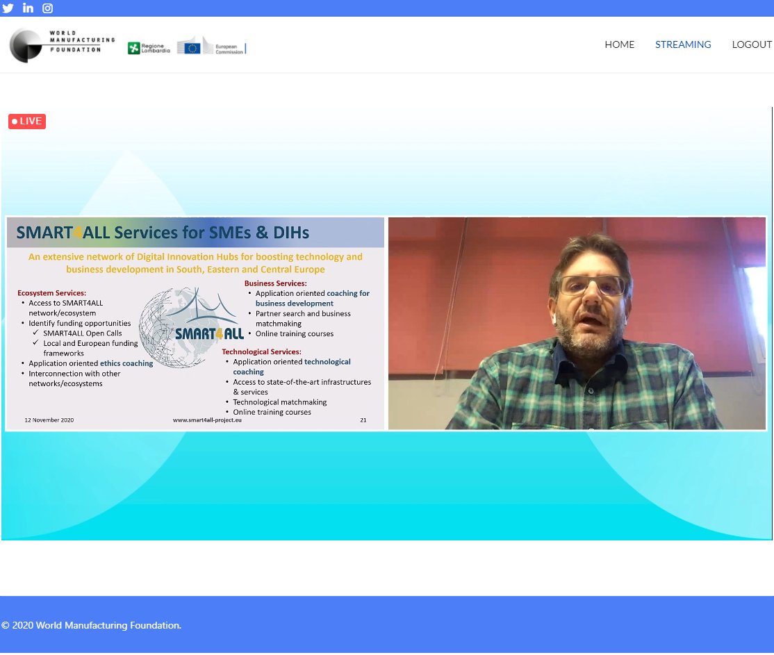The width and height of the screenshot is (774, 655).
Task: Click the speaker webcam video
Action: click(577, 323)
